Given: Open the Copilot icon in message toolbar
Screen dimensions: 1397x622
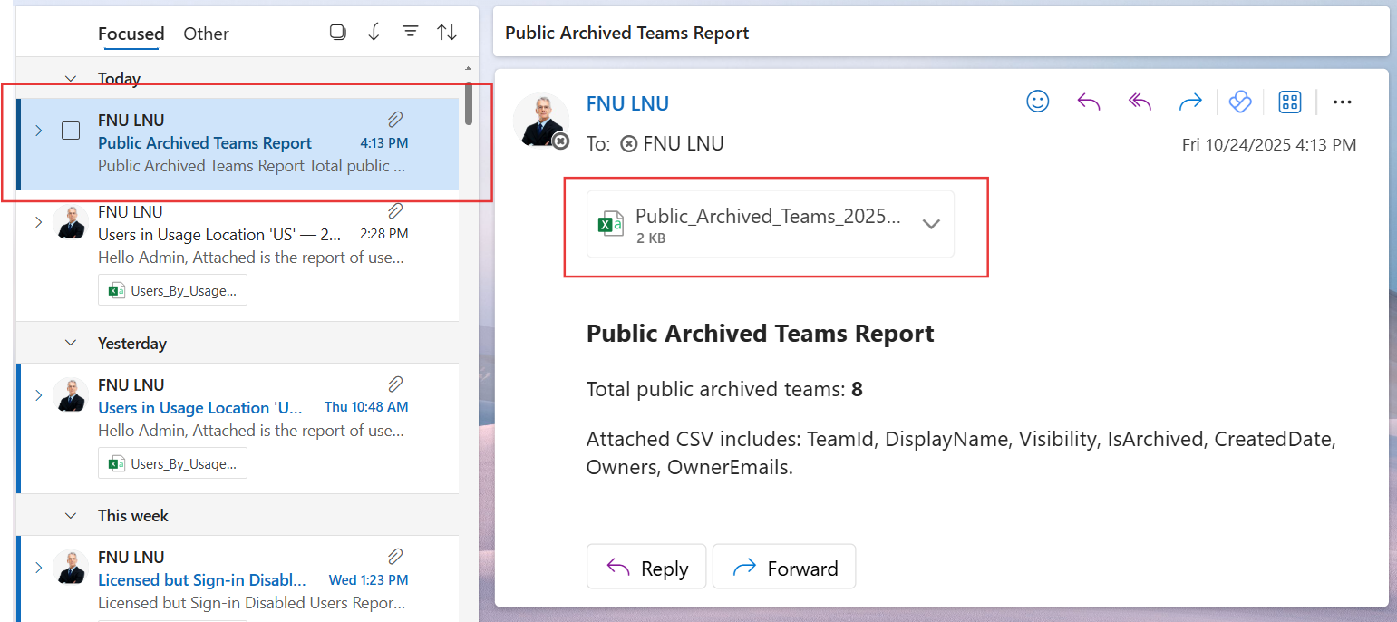Looking at the screenshot, I should coord(1239,102).
